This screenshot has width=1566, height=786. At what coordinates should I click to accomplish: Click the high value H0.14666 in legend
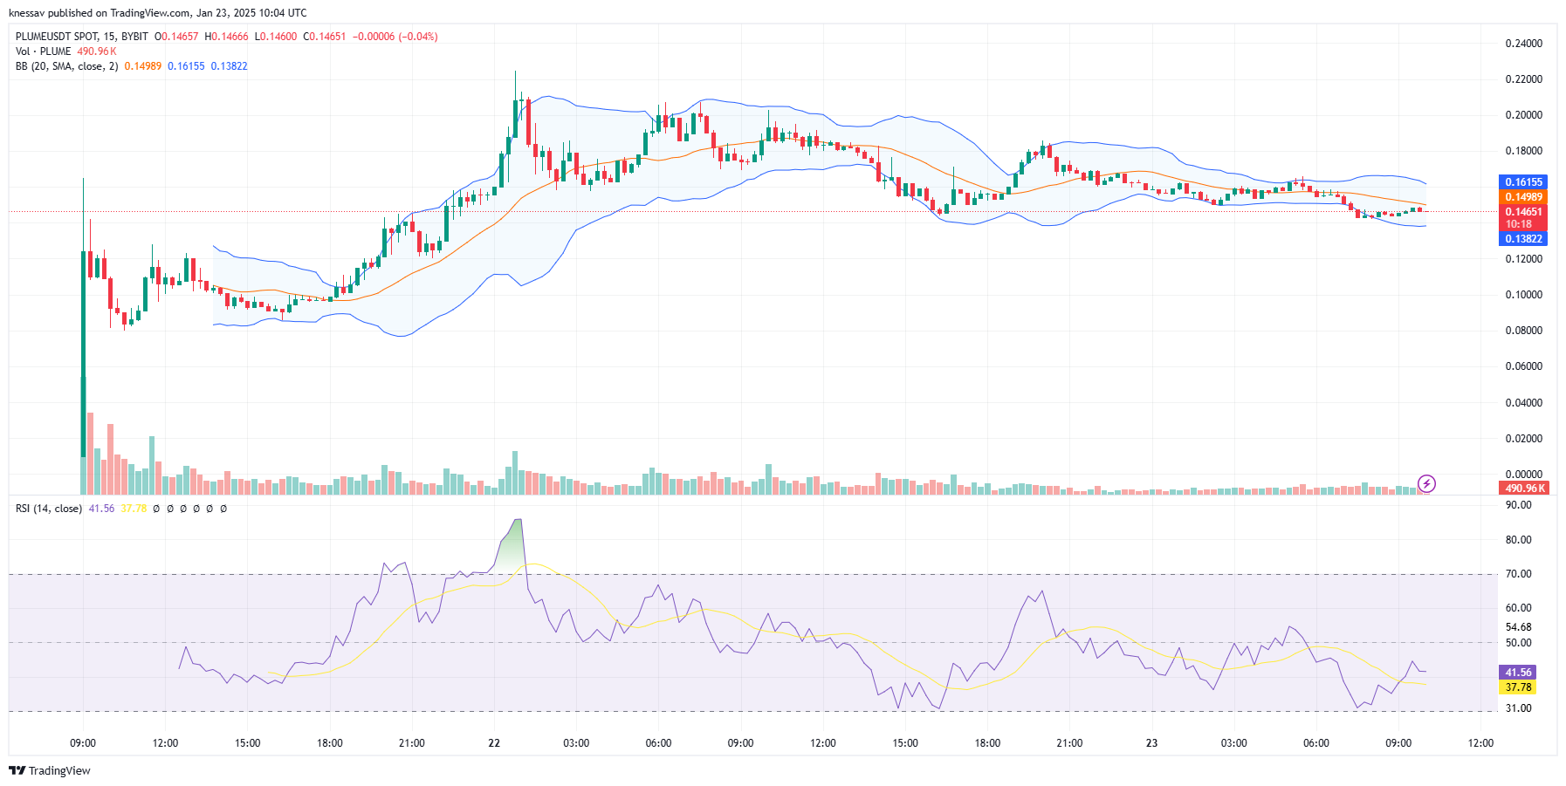[226, 37]
